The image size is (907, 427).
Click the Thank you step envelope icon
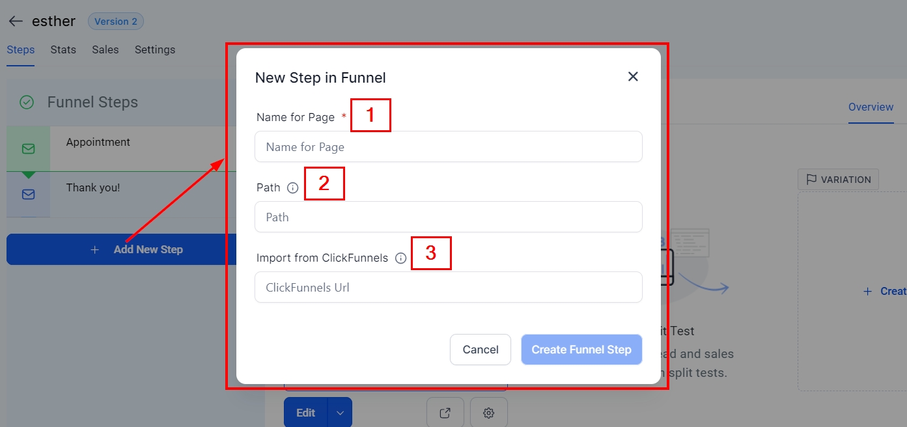point(28,195)
